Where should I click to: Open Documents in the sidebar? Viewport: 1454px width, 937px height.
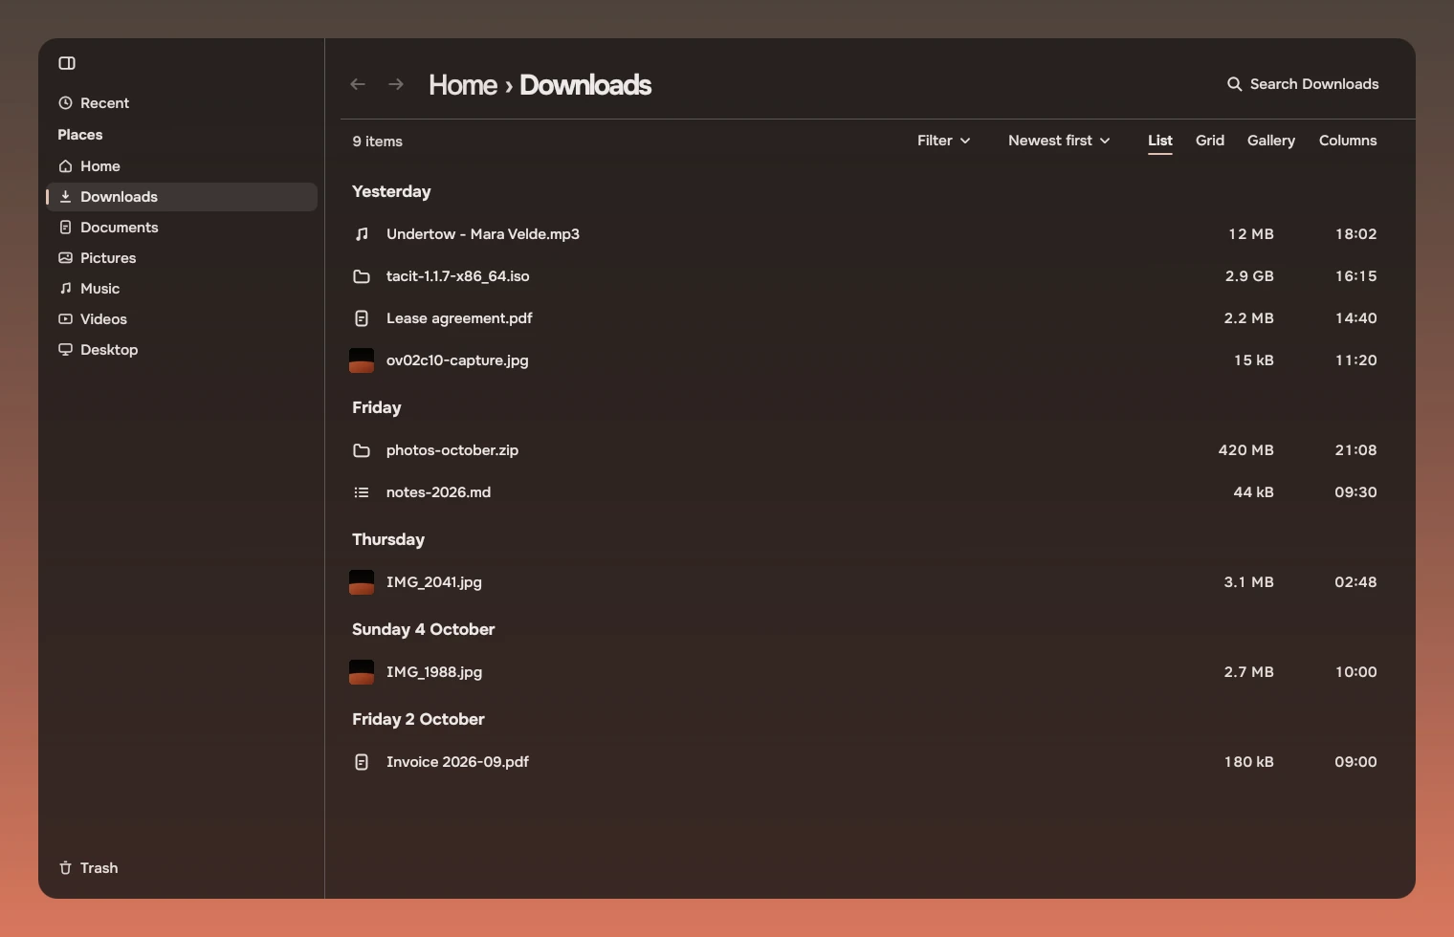pyautogui.click(x=182, y=228)
